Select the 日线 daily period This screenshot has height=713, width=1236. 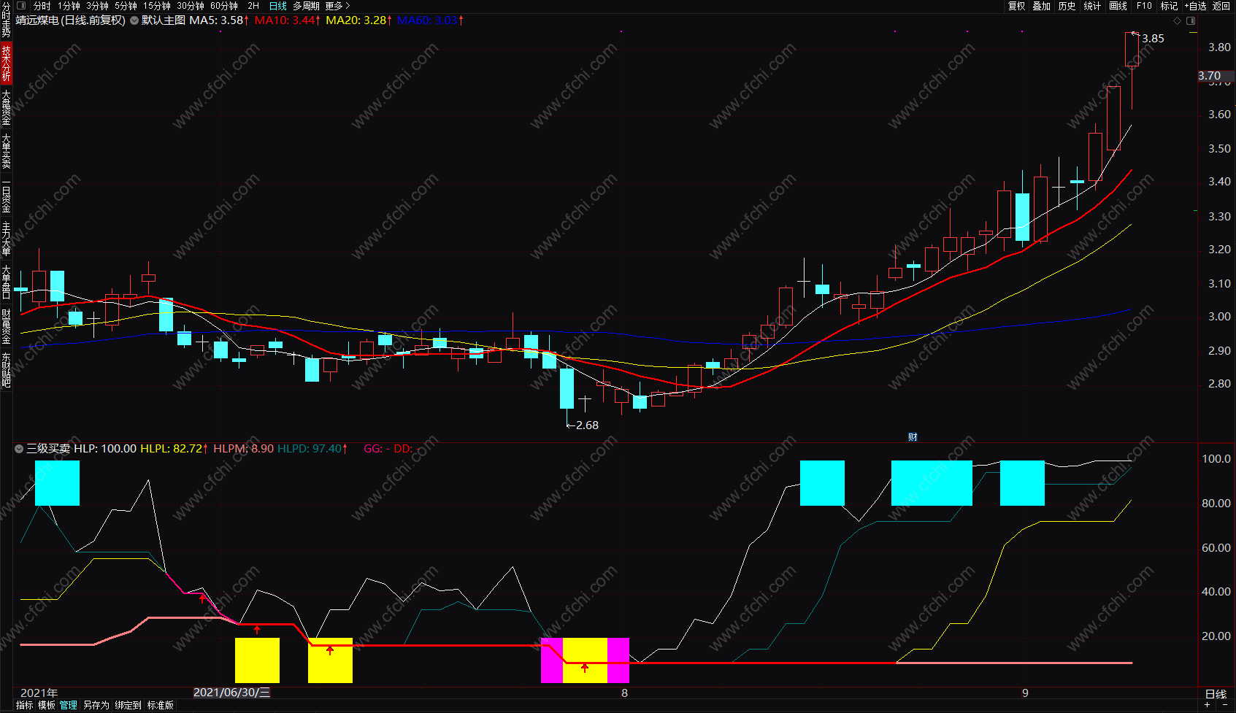(278, 6)
